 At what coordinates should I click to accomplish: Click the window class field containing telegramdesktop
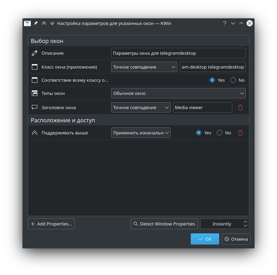pos(213,67)
